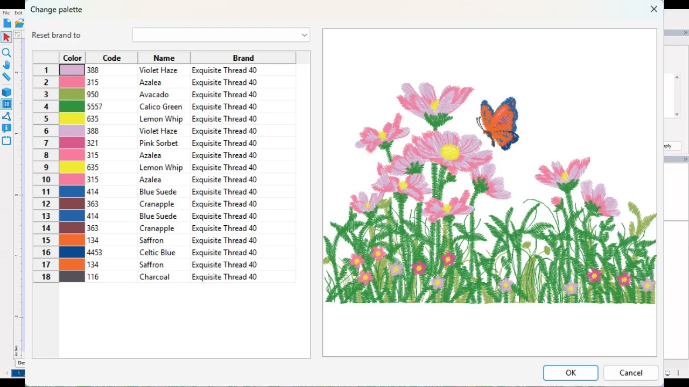The image size is (689, 387).
Task: Select the Pan hand tool
Action: click(x=6, y=65)
